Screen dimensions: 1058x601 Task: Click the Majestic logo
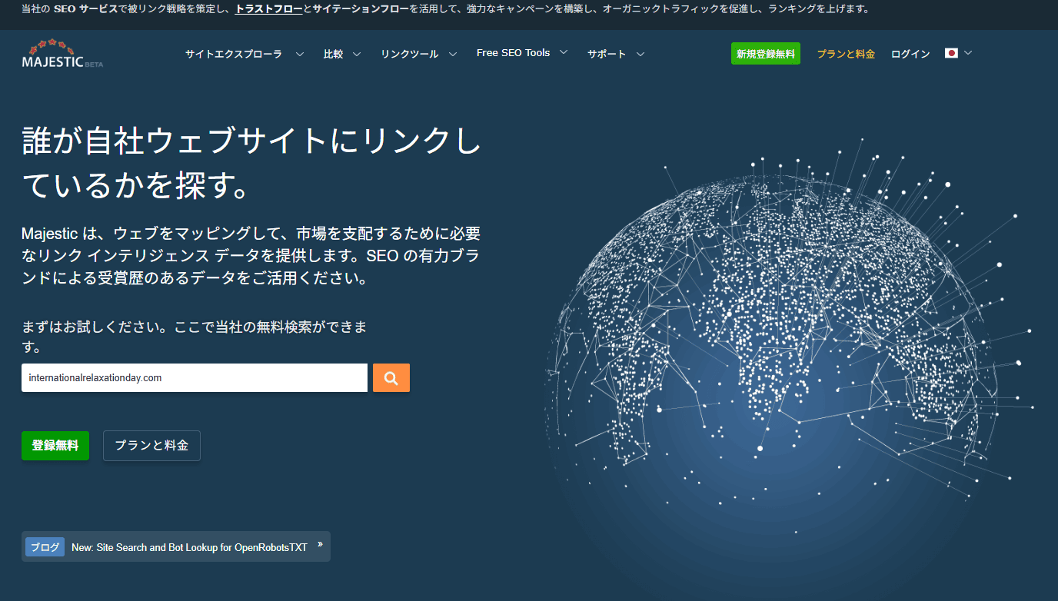click(62, 53)
